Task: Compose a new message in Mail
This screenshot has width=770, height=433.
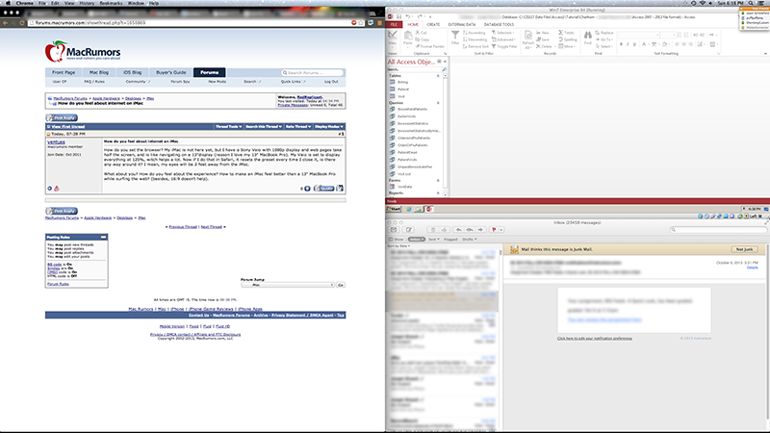Action: point(408,230)
